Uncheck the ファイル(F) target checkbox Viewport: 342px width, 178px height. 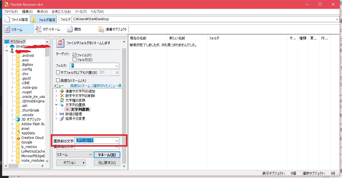click(75, 55)
